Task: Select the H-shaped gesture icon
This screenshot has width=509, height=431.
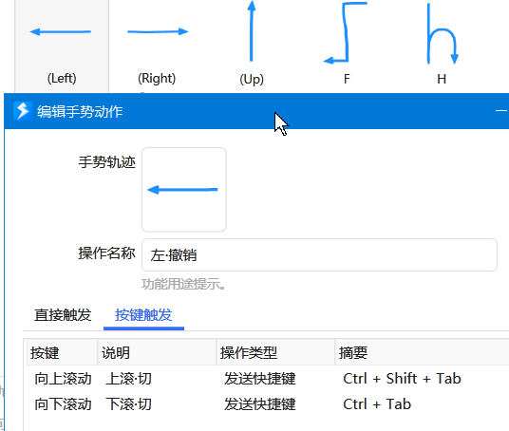Action: tap(443, 34)
